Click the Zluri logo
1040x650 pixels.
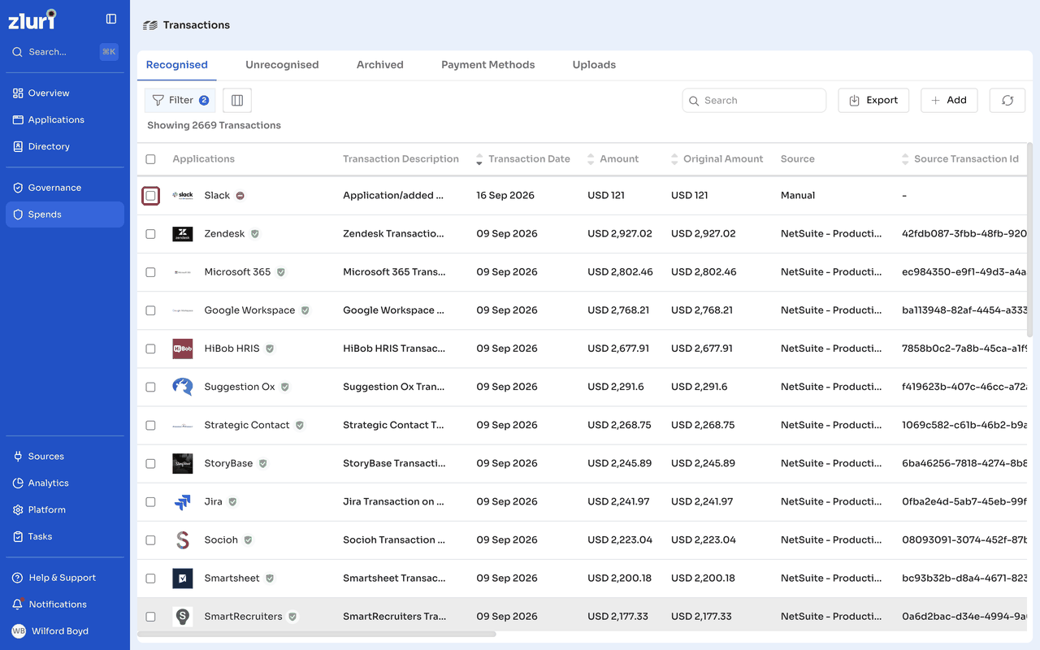point(32,19)
